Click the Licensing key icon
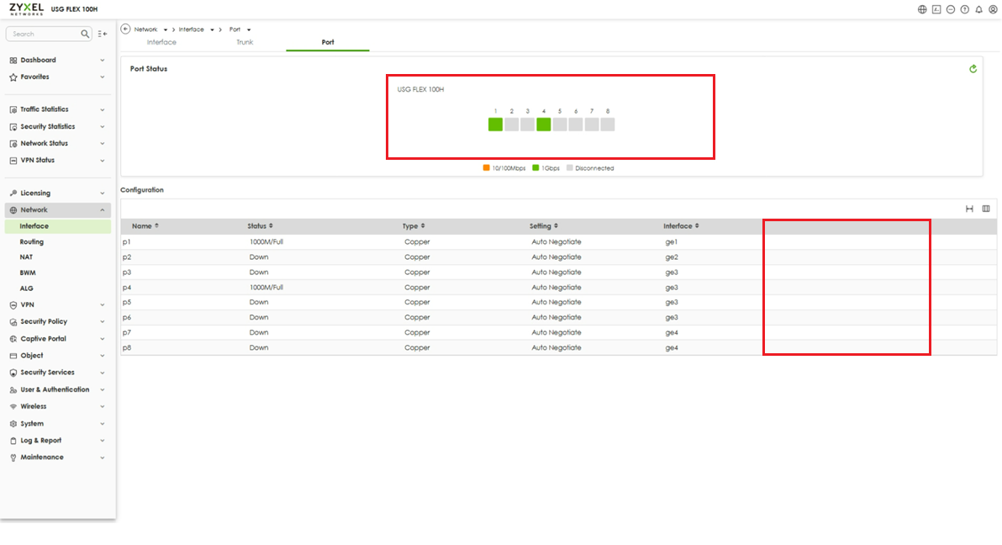This screenshot has width=1002, height=545. 13,193
